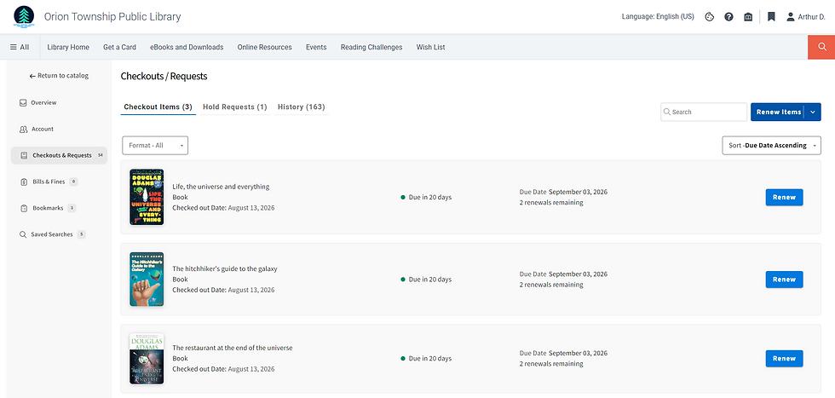Image resolution: width=835 pixels, height=398 pixels.
Task: Open Online Resources menu item
Action: (x=265, y=47)
